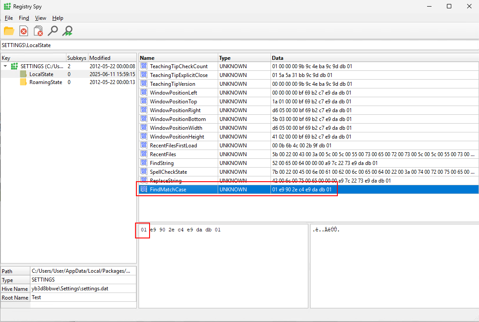Select the RoamingState key in the tree
This screenshot has height=322, width=479.
pos(45,82)
